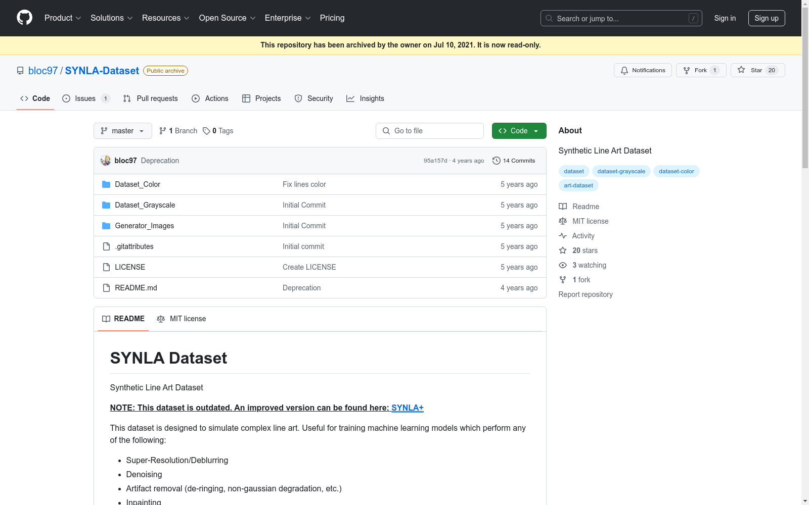Expand the Enterprise menu
Screen dimensions: 809x505
pos(288,18)
